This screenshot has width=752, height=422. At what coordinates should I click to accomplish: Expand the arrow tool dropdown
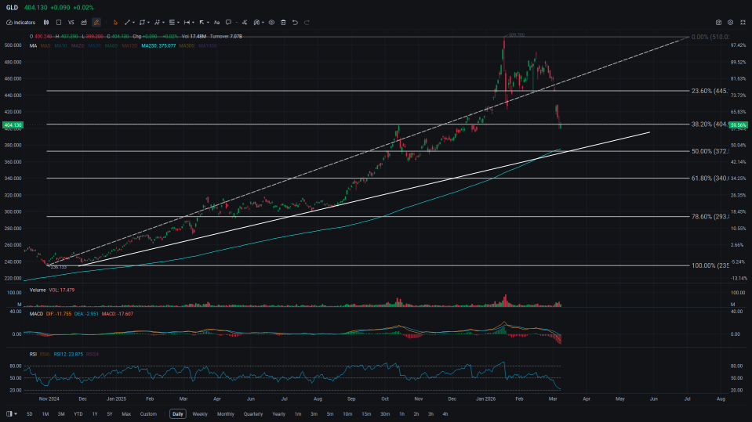tap(208, 23)
